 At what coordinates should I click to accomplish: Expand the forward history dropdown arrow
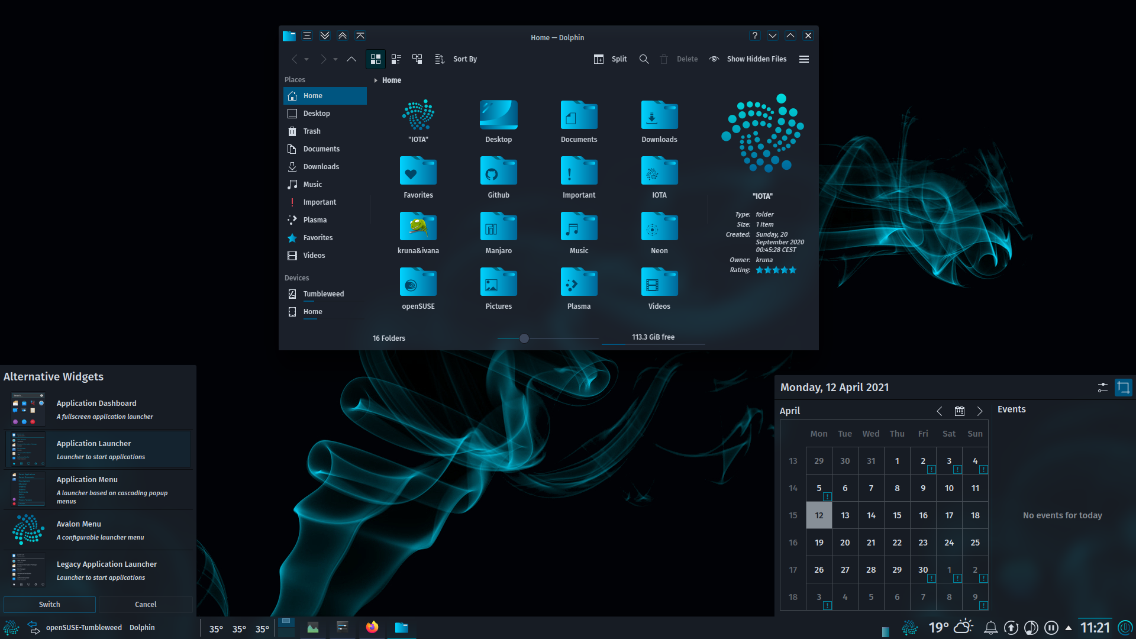pos(335,59)
